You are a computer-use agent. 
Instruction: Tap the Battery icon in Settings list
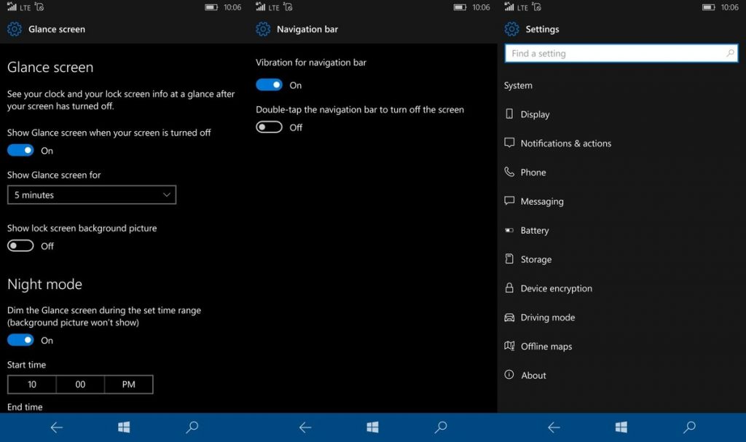(x=509, y=230)
